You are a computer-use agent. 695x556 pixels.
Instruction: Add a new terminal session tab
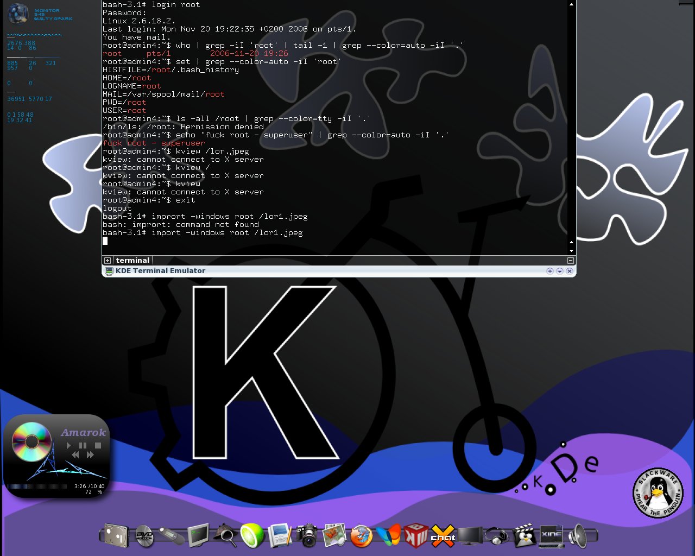click(108, 261)
